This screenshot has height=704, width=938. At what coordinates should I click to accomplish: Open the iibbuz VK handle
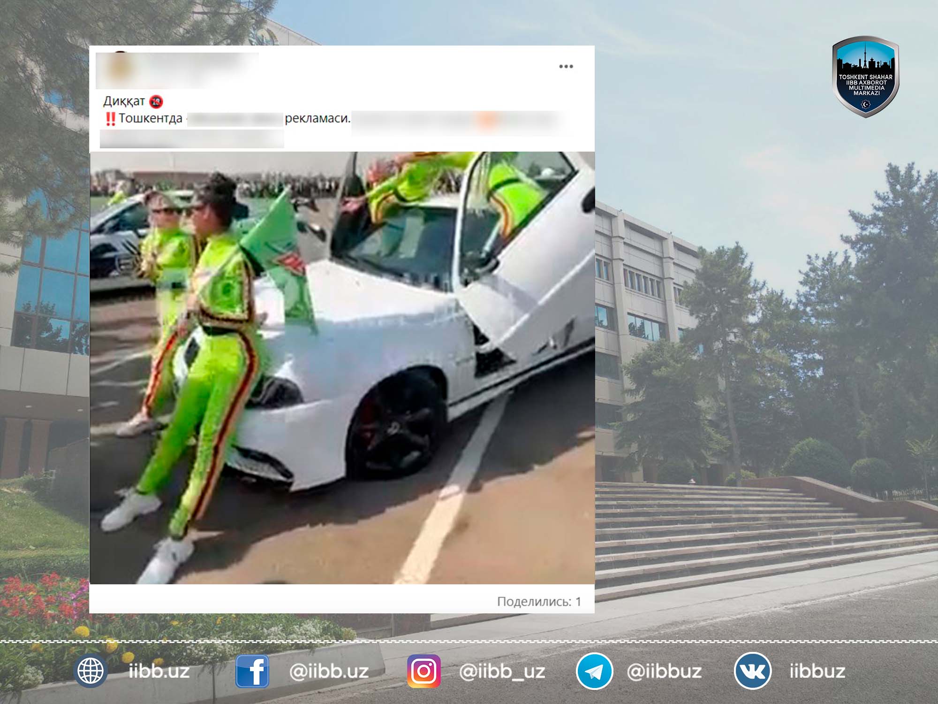tap(817, 671)
